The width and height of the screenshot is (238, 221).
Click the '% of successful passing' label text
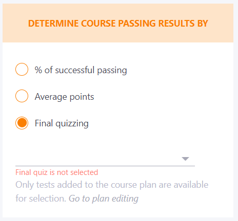pos(81,70)
